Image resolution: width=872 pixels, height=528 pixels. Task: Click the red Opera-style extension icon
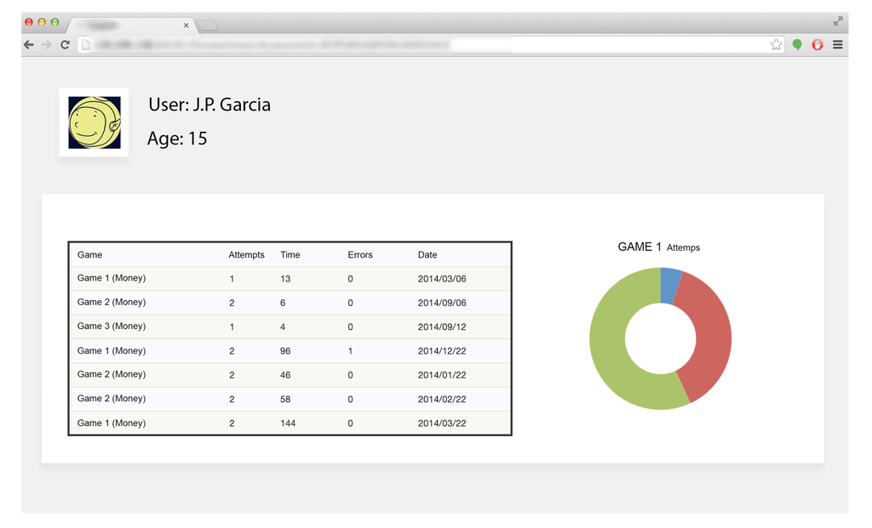click(x=817, y=44)
